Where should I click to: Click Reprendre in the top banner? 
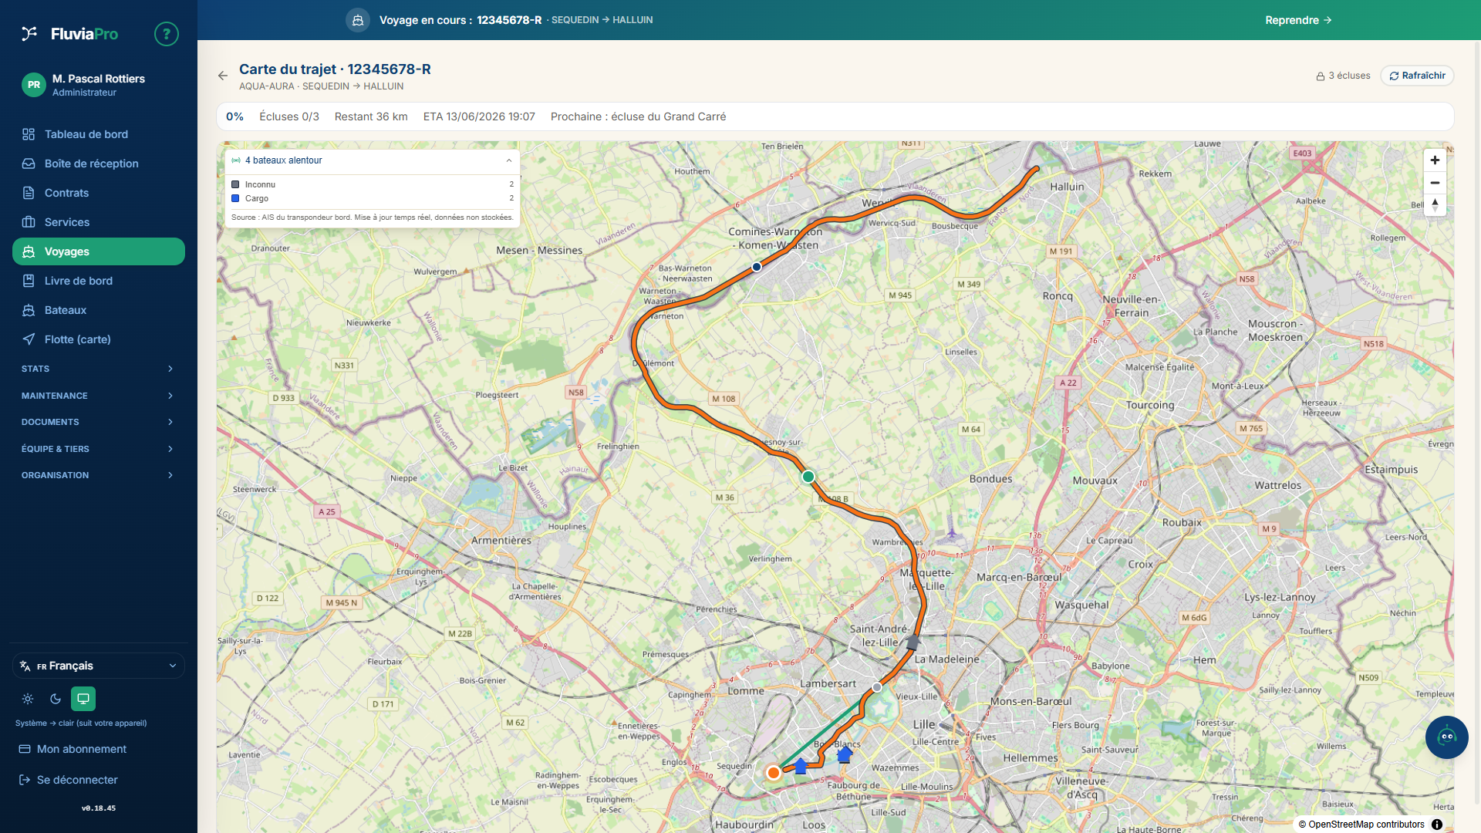pyautogui.click(x=1298, y=20)
